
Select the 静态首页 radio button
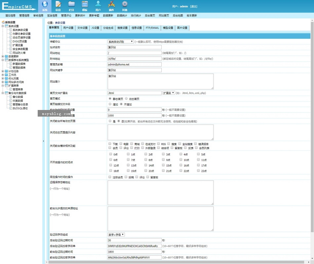point(110,99)
